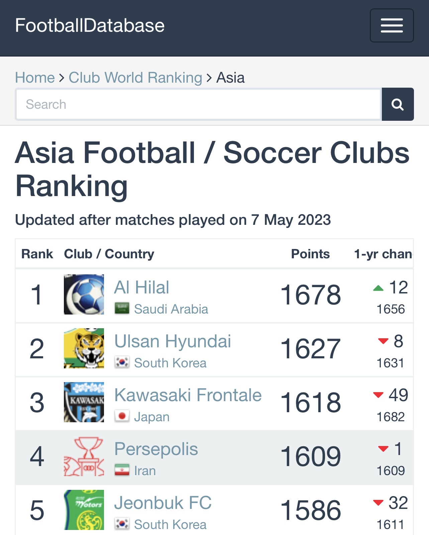Open the Jeonbuk FC green crest
429x535 pixels.
(84, 510)
